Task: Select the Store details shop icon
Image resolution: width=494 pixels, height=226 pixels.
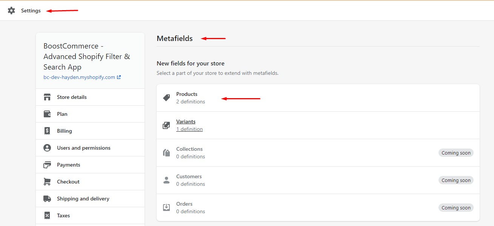Action: [x=47, y=97]
